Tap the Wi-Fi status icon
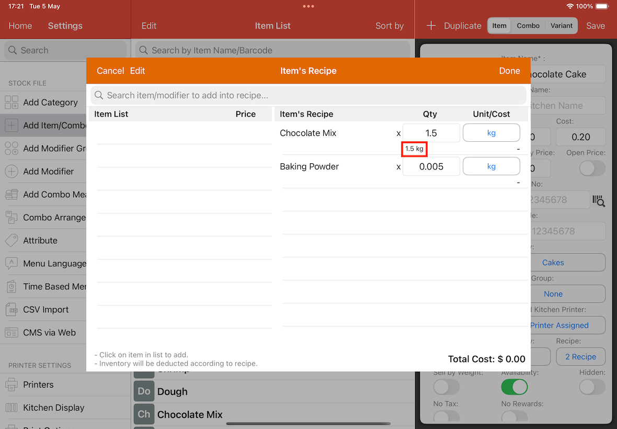Image resolution: width=617 pixels, height=429 pixels. pos(569,6)
